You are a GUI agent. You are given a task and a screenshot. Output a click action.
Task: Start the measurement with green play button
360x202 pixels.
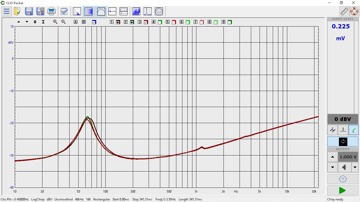343,190
